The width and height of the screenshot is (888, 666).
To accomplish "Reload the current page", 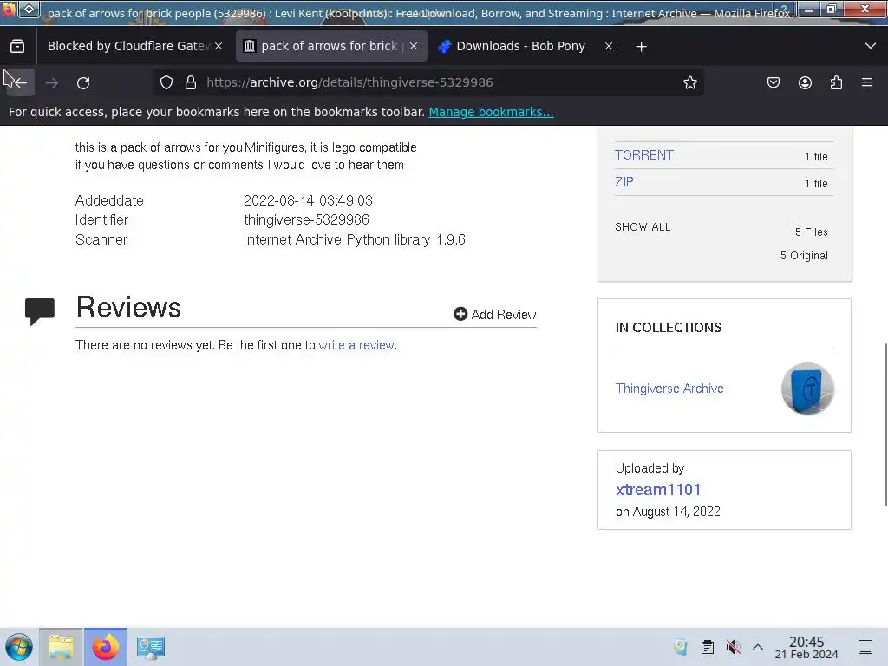I will (x=83, y=82).
